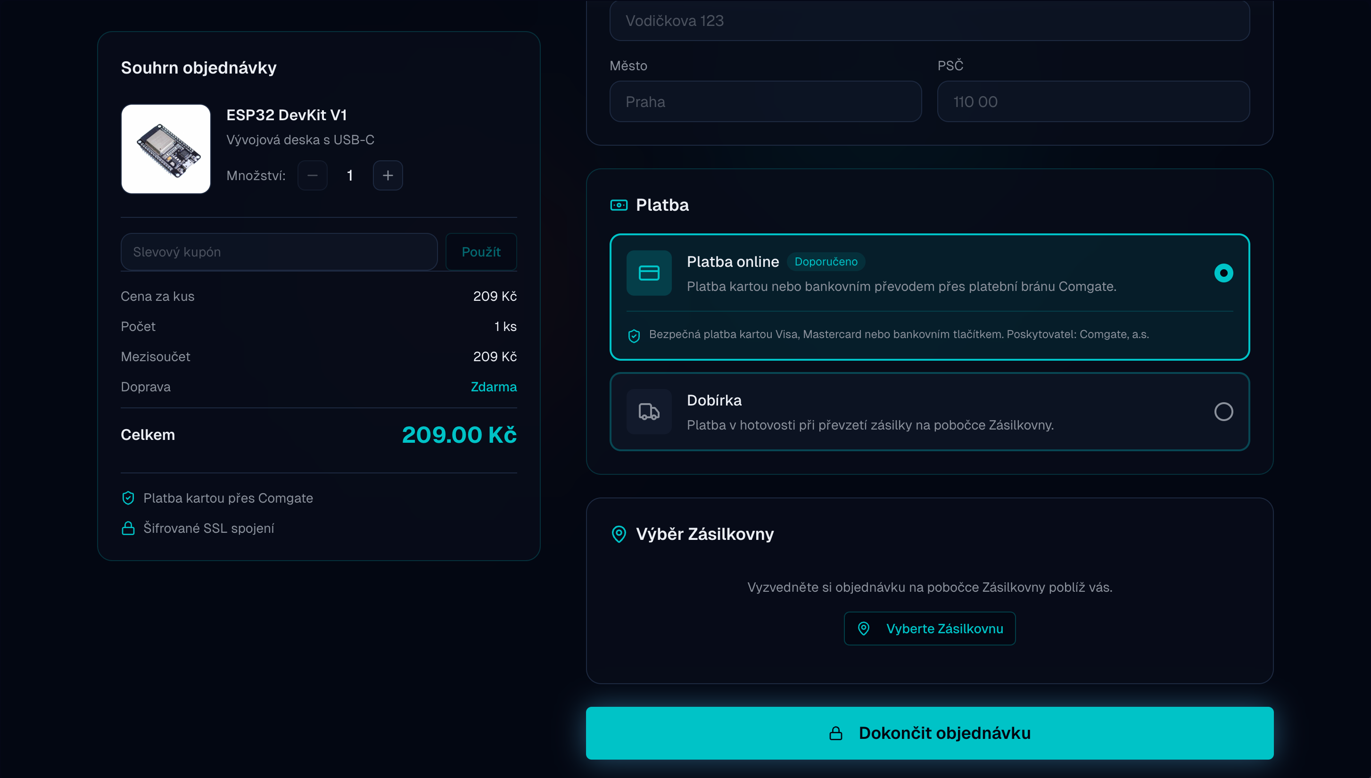This screenshot has width=1371, height=778.
Task: Click the ESP32 DevKit V1 product title
Action: click(x=287, y=115)
